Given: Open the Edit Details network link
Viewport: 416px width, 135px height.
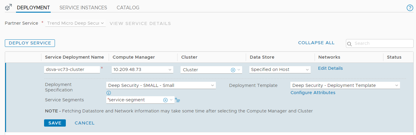Looking at the screenshot, I should coord(330,68).
